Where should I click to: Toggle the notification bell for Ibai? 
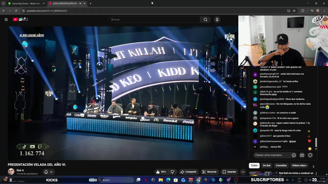click(46, 172)
